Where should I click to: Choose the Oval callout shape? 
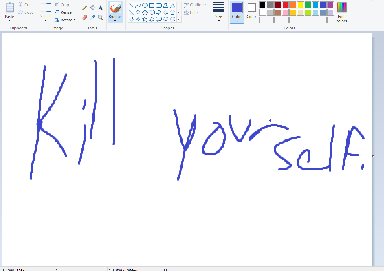click(x=166, y=19)
